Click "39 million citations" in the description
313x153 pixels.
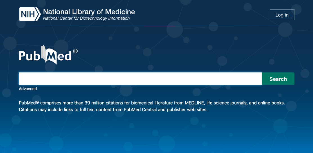(x=98, y=103)
